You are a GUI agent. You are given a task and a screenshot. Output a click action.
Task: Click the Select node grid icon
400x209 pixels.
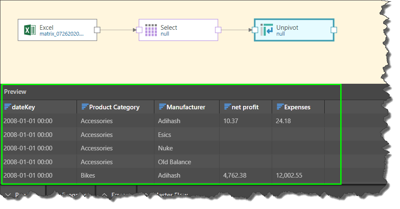point(151,30)
